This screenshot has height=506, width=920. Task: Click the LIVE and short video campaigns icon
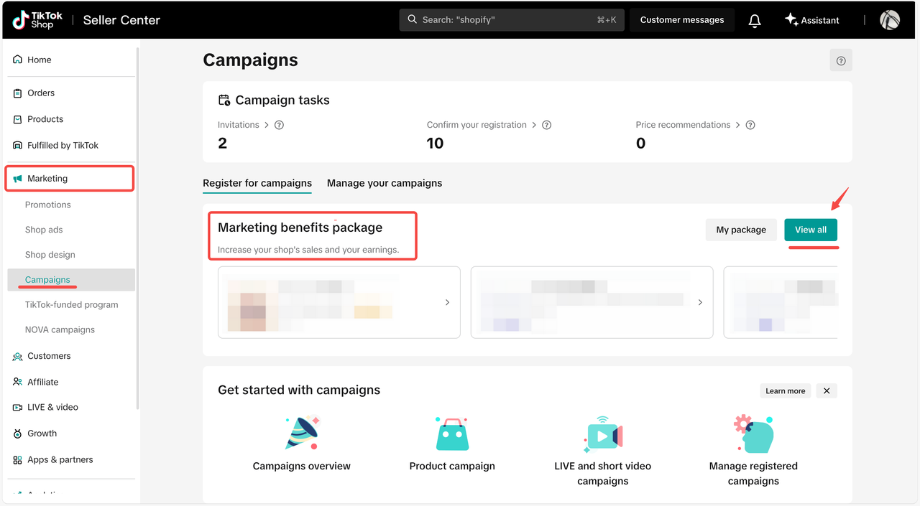(x=602, y=434)
